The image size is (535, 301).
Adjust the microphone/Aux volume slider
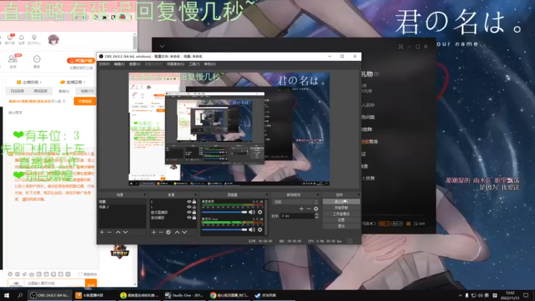(x=224, y=229)
